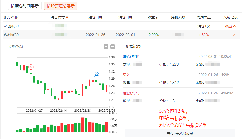Click the blue 卖 sell marker on chart
Image resolution: width=242 pixels, height=139 pixels.
pyautogui.click(x=96, y=74)
